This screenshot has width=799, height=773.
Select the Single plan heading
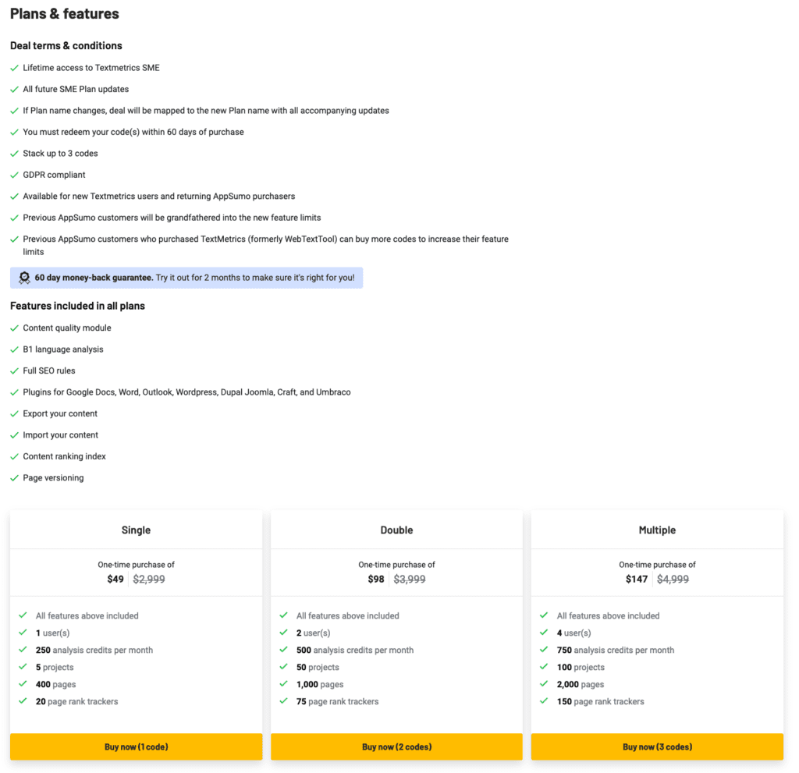(136, 530)
